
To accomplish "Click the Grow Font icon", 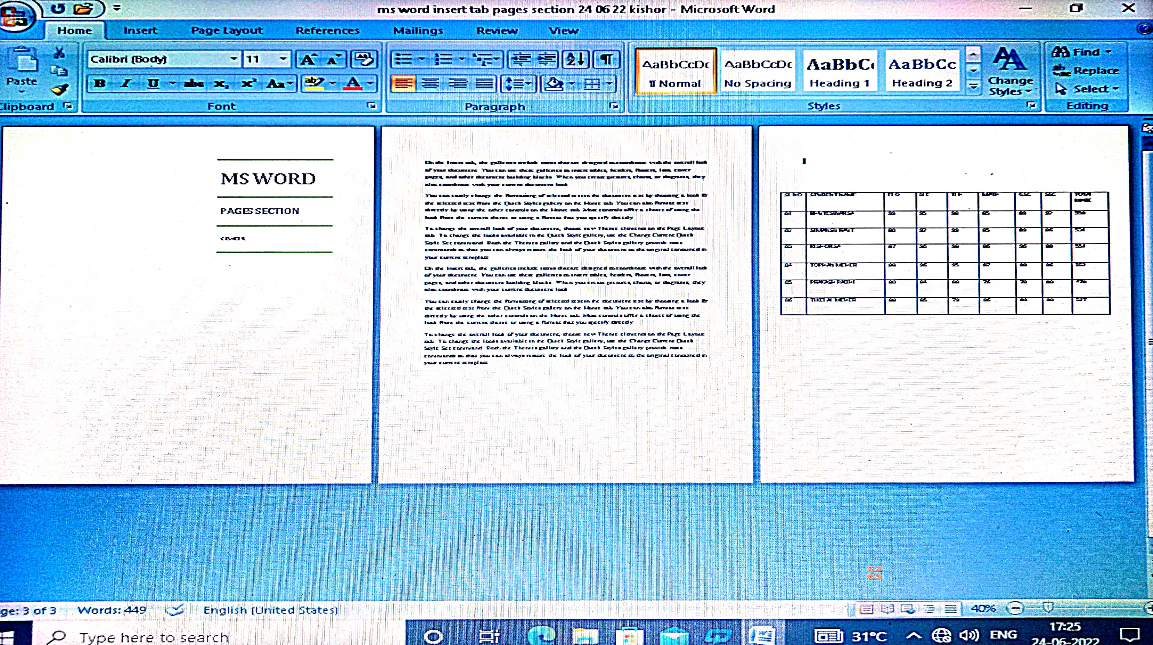I will (308, 59).
